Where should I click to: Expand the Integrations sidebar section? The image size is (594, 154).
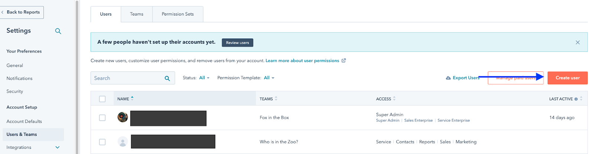coord(58,147)
